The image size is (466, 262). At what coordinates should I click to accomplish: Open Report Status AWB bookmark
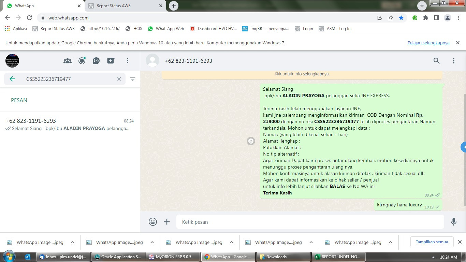[54, 29]
